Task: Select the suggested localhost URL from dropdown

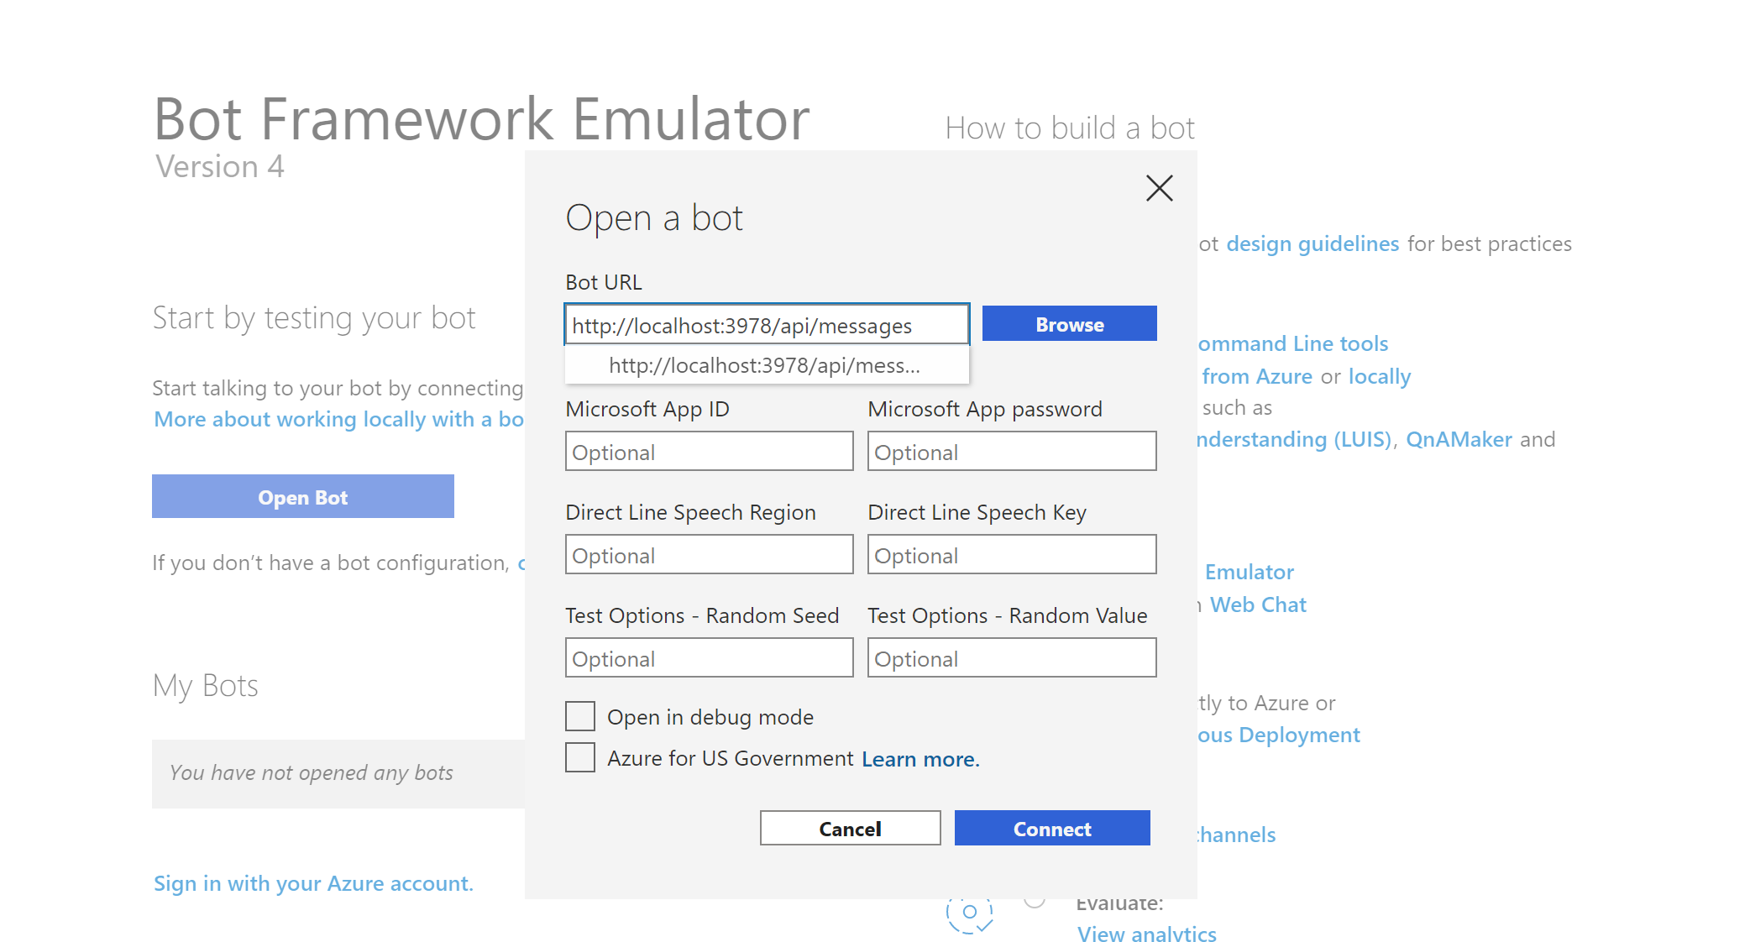Action: pyautogui.click(x=765, y=365)
